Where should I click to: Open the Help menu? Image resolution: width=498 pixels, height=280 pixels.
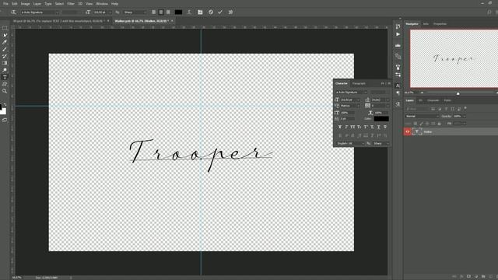point(114,4)
